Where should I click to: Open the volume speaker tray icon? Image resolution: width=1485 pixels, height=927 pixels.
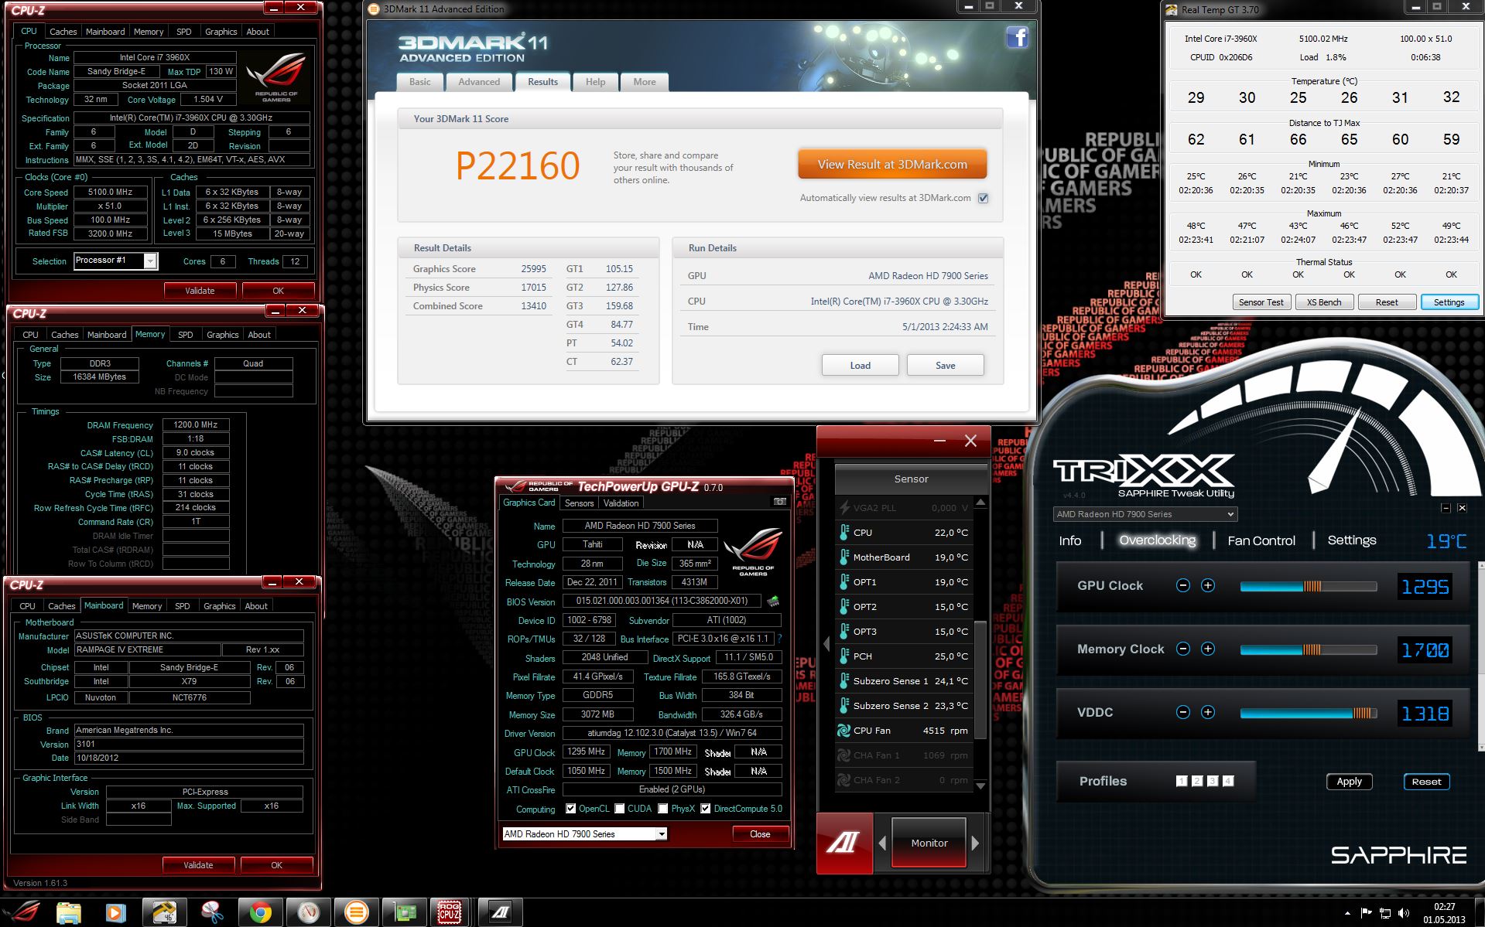pos(1404,913)
